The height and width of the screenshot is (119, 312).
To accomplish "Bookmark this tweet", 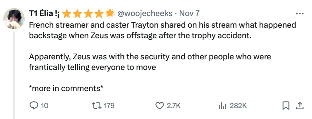I will click(x=286, y=106).
